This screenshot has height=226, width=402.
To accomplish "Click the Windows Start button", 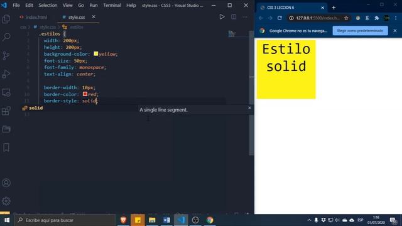I will (7, 220).
